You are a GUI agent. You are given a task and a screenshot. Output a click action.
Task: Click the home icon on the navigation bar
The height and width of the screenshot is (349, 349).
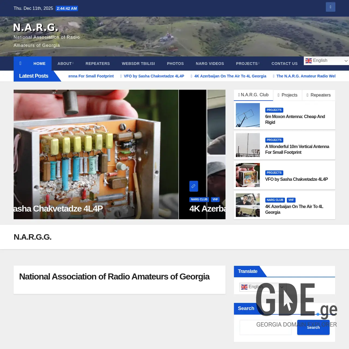20,63
